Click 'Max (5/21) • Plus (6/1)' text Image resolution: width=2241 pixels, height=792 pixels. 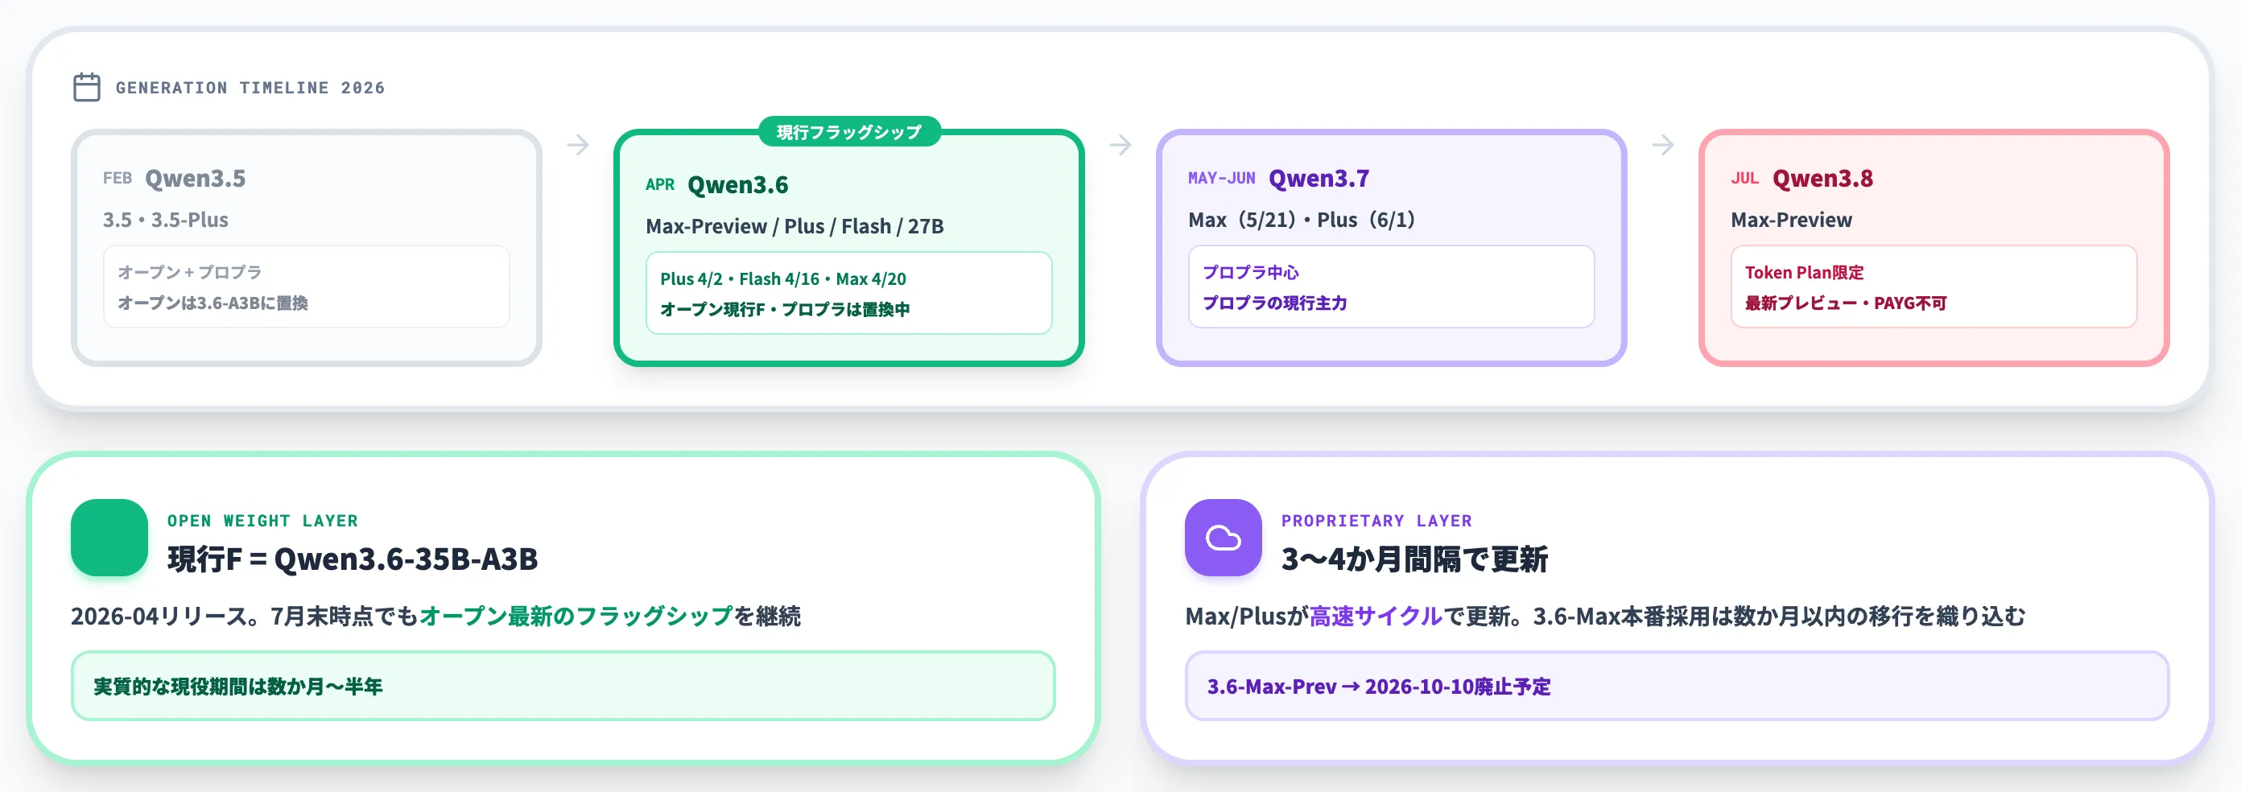tap(1302, 221)
